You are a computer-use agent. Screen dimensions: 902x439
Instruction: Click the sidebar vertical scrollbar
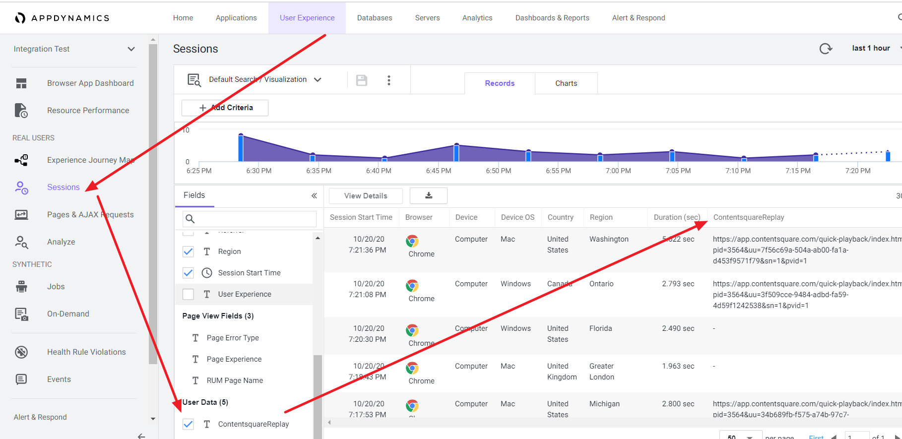[x=153, y=203]
